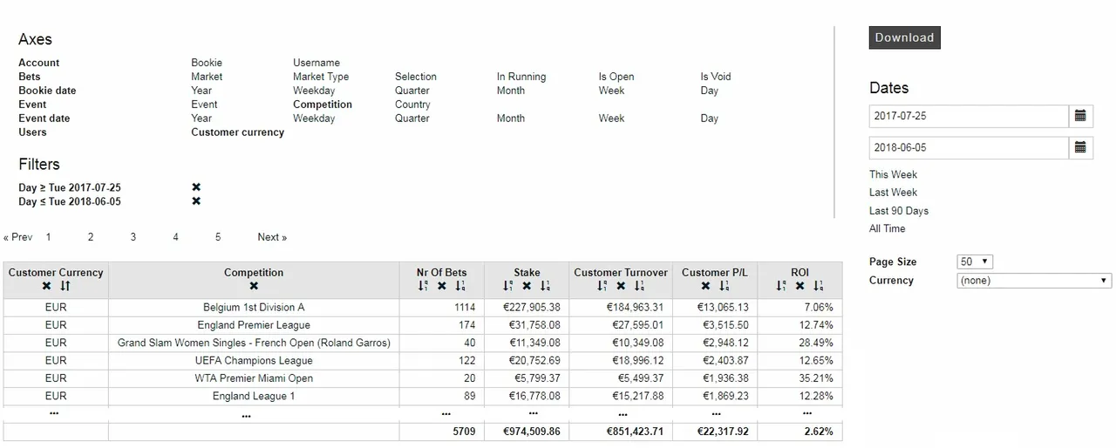
Task: Sort Nr Of Bets ascending
Action: tap(460, 286)
